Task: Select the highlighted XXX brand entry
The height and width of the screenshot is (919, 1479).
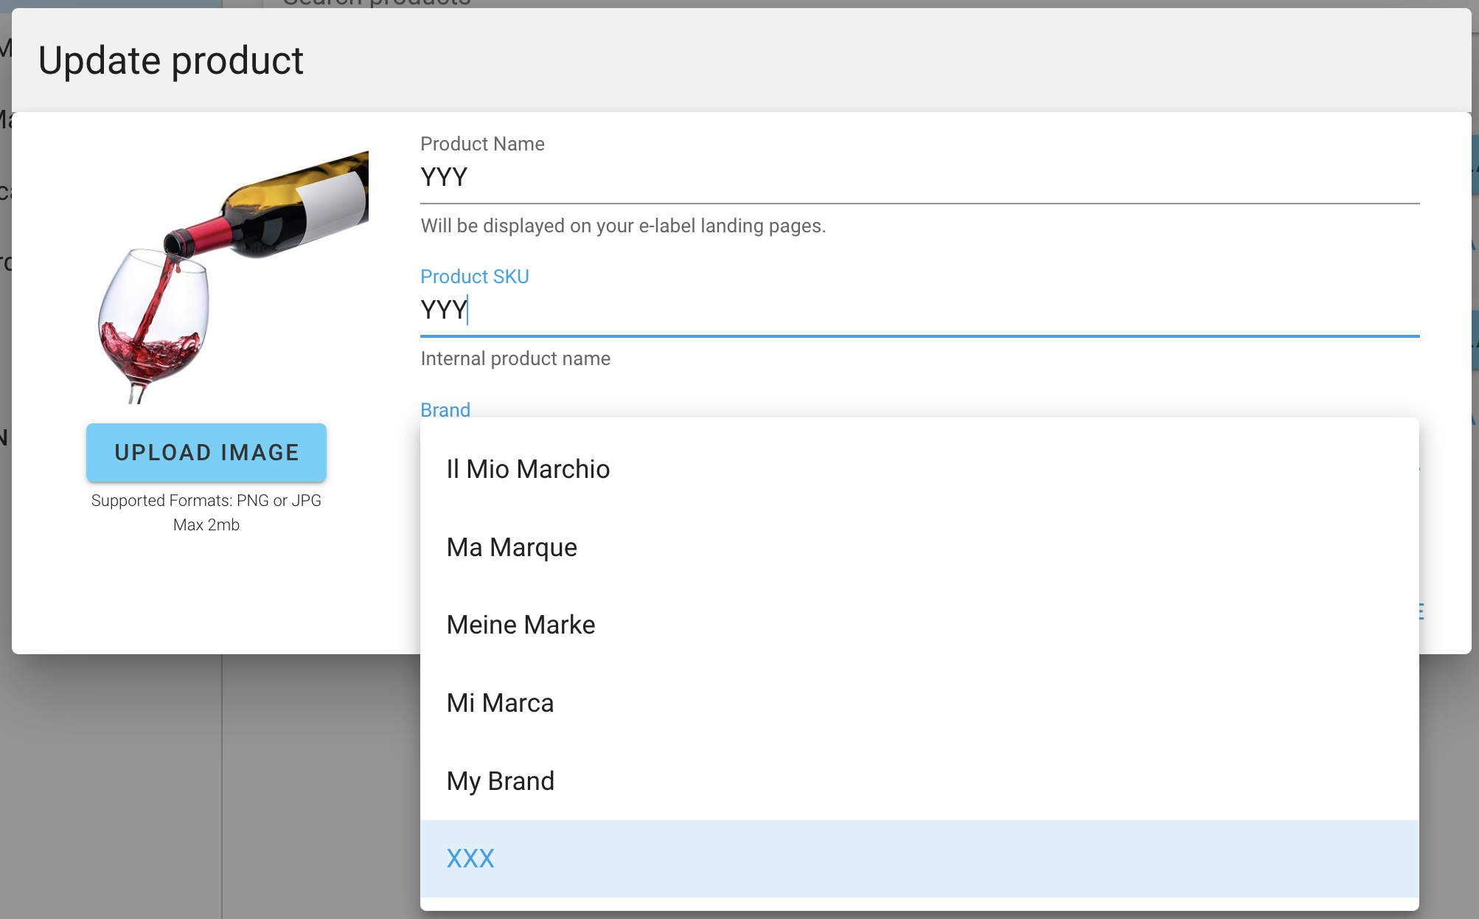Action: tap(919, 859)
